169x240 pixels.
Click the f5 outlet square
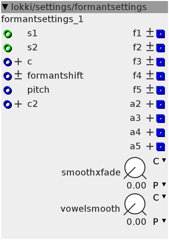tap(160, 90)
